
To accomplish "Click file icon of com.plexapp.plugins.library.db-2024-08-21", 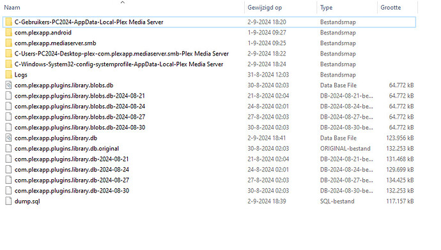I will [9, 159].
